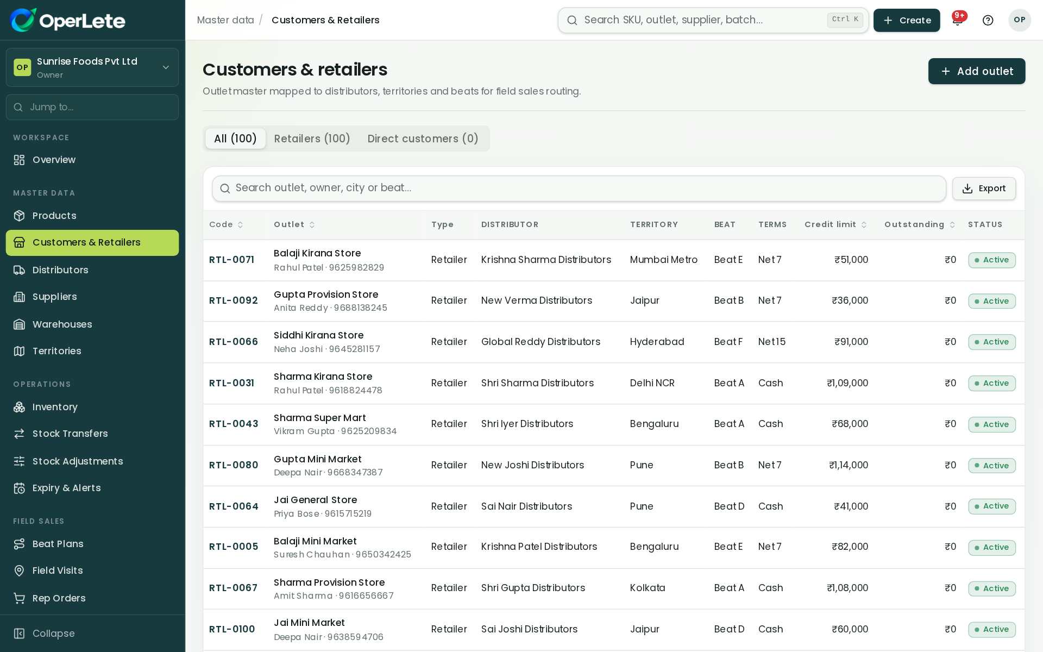Switch to Direct customers (0) tab

(x=423, y=139)
